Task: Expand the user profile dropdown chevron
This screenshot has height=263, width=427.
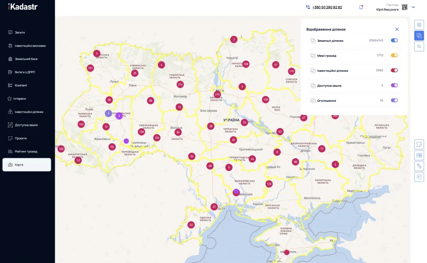Action: tap(413, 7)
